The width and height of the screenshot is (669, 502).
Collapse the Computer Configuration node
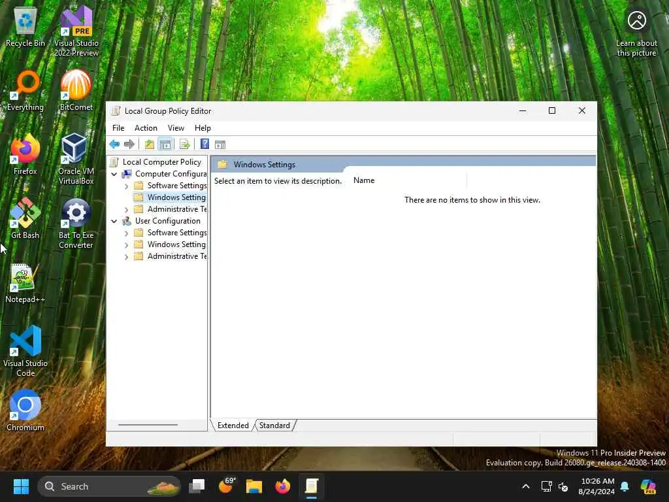tap(114, 174)
